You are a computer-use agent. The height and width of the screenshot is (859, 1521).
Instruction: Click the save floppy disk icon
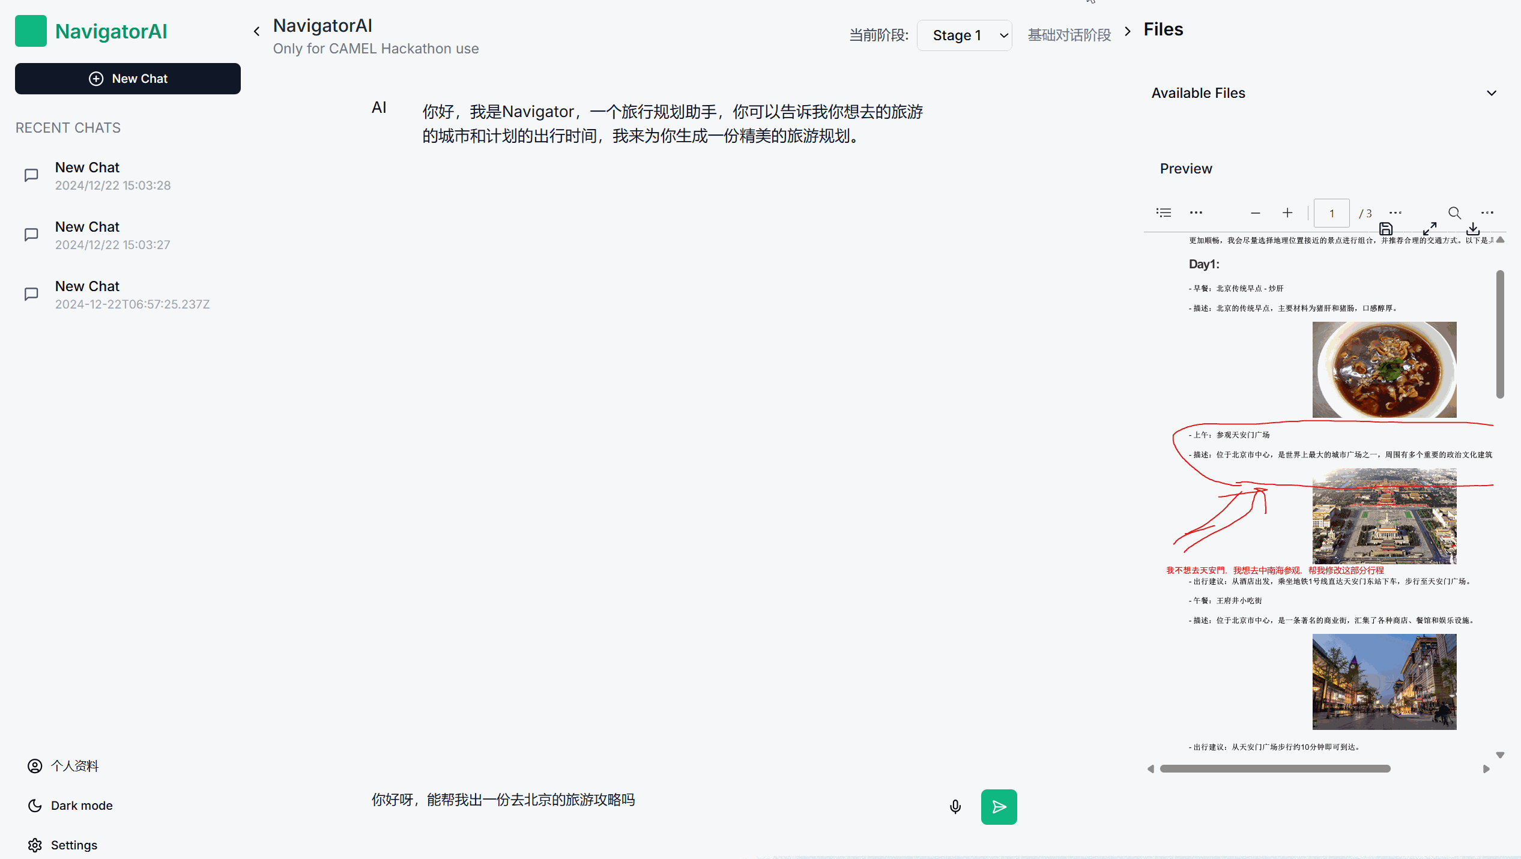pos(1386,229)
